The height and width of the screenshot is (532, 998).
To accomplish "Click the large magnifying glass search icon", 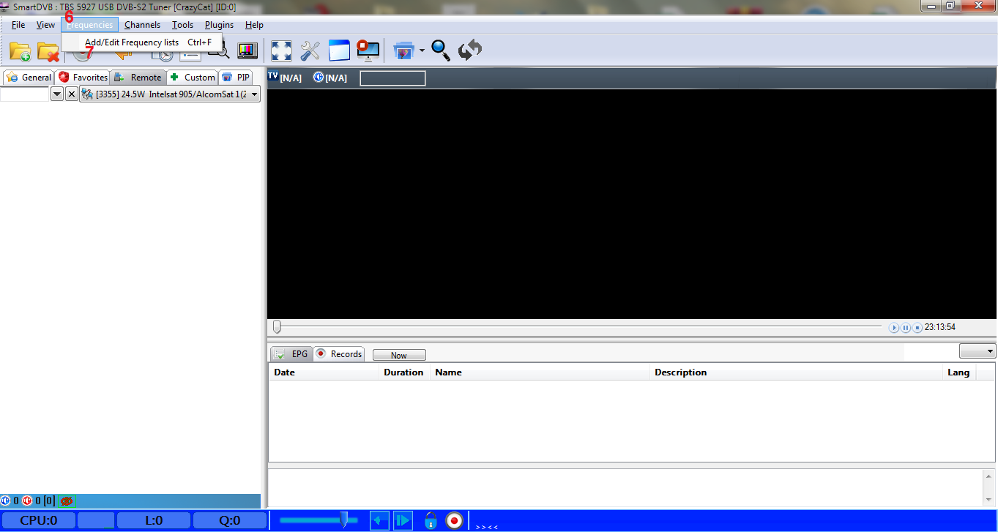I will pos(440,50).
